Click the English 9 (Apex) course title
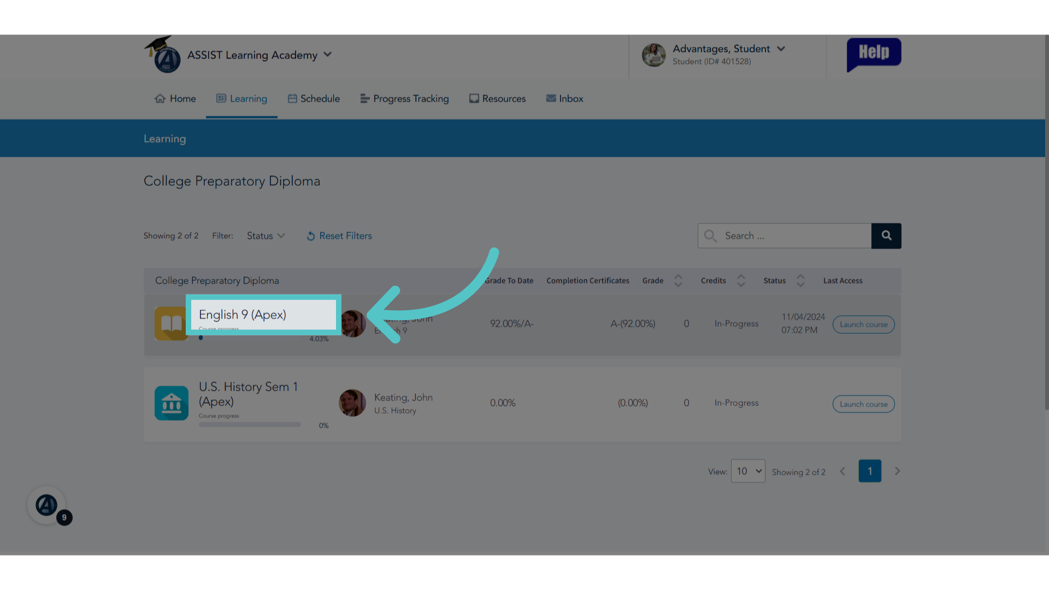The width and height of the screenshot is (1049, 590). click(243, 315)
